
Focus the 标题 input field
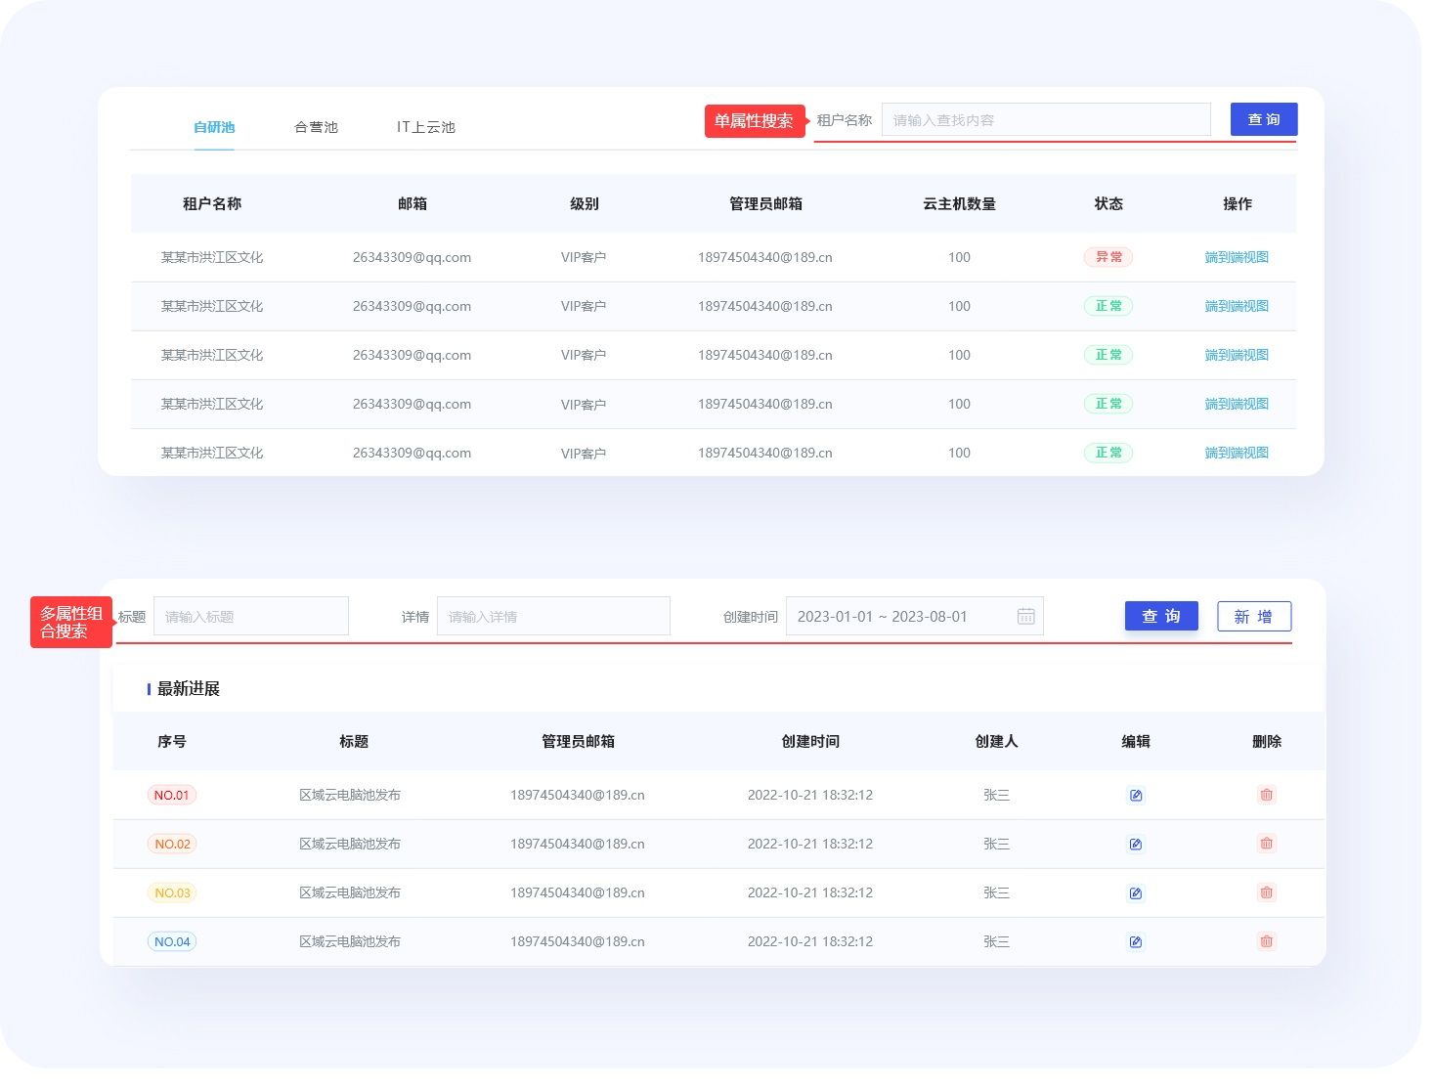(251, 617)
